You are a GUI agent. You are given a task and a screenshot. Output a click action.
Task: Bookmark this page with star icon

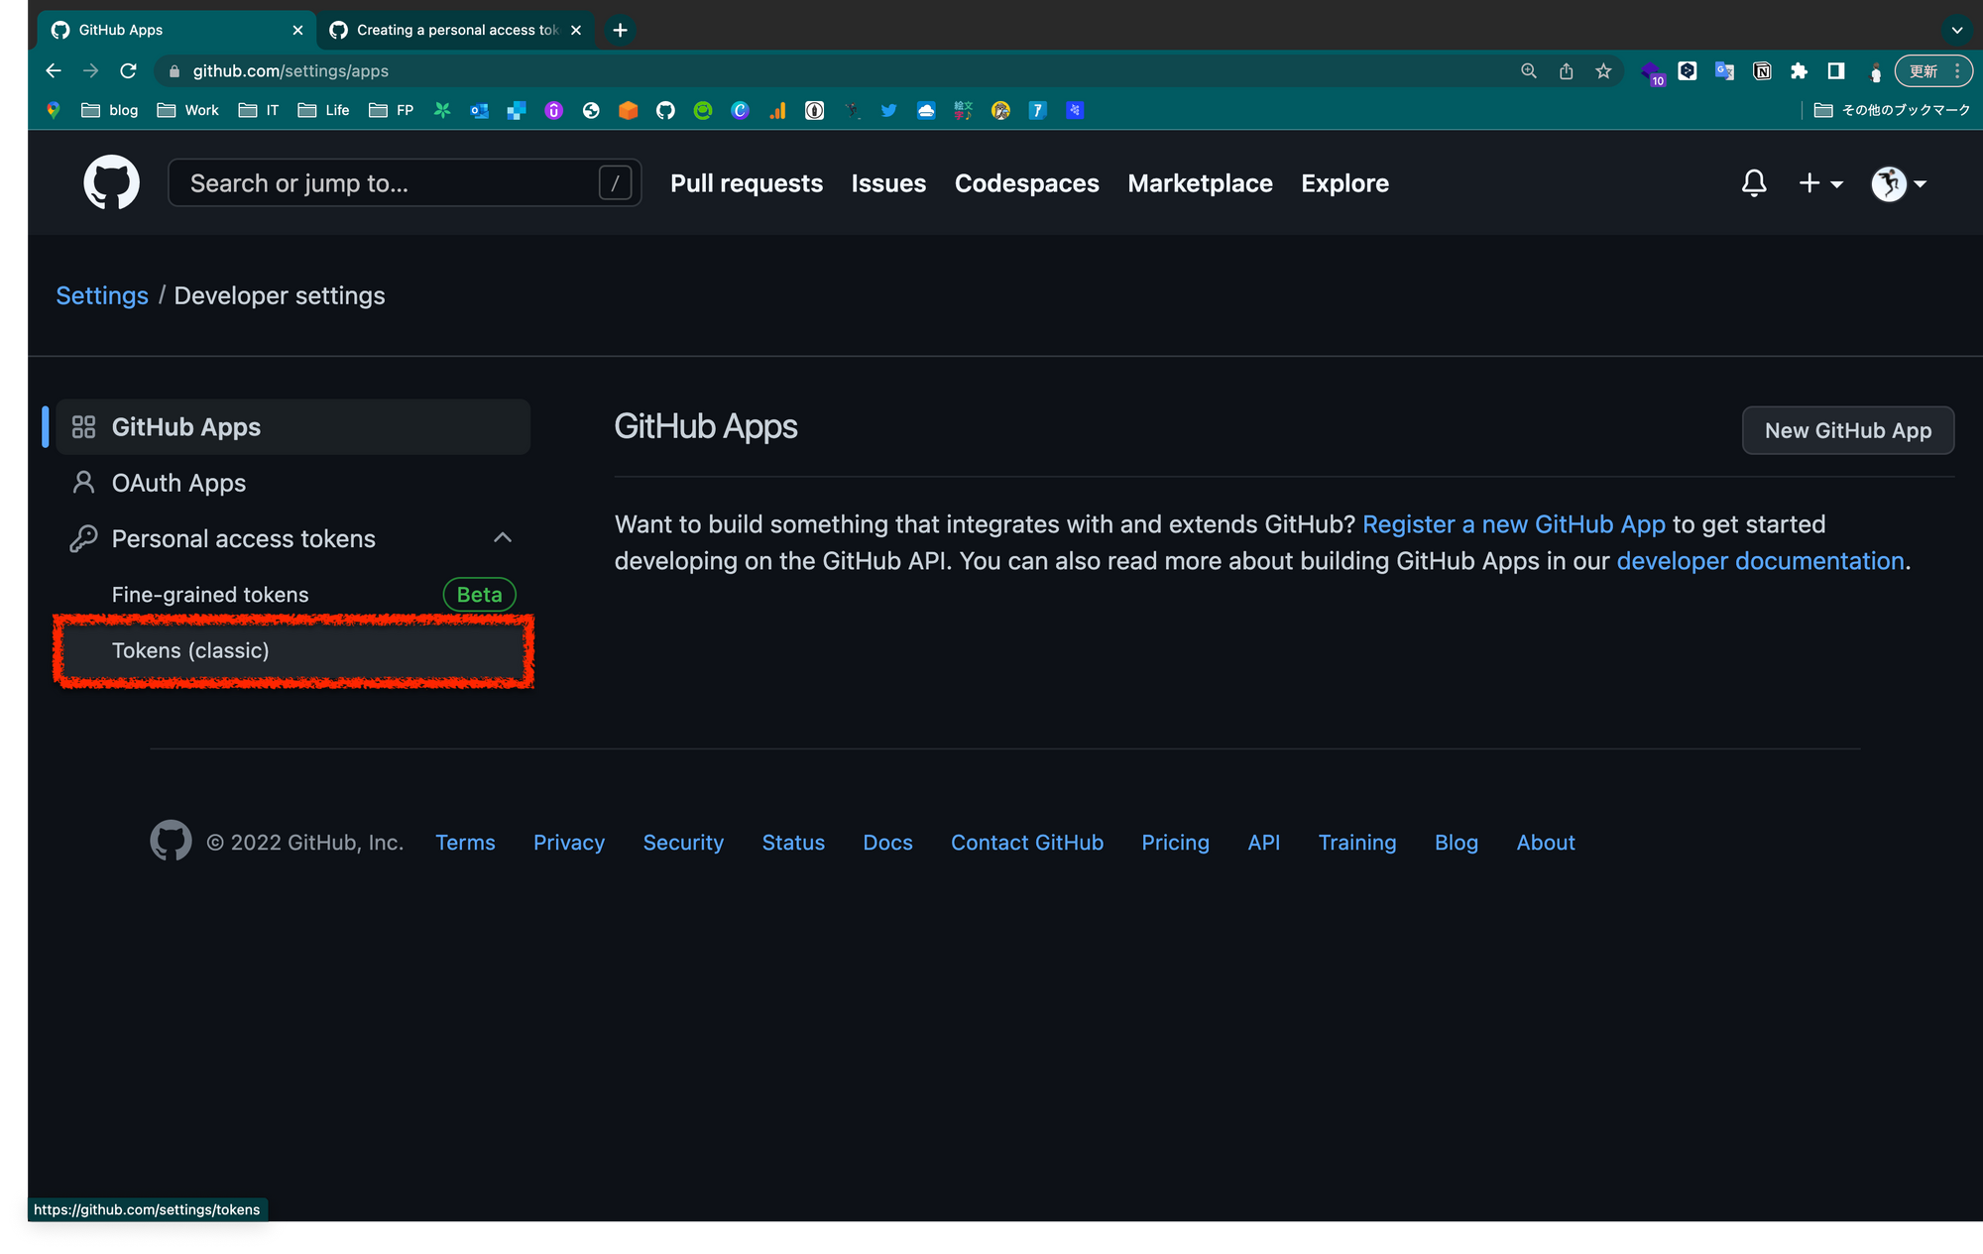pyautogui.click(x=1603, y=70)
